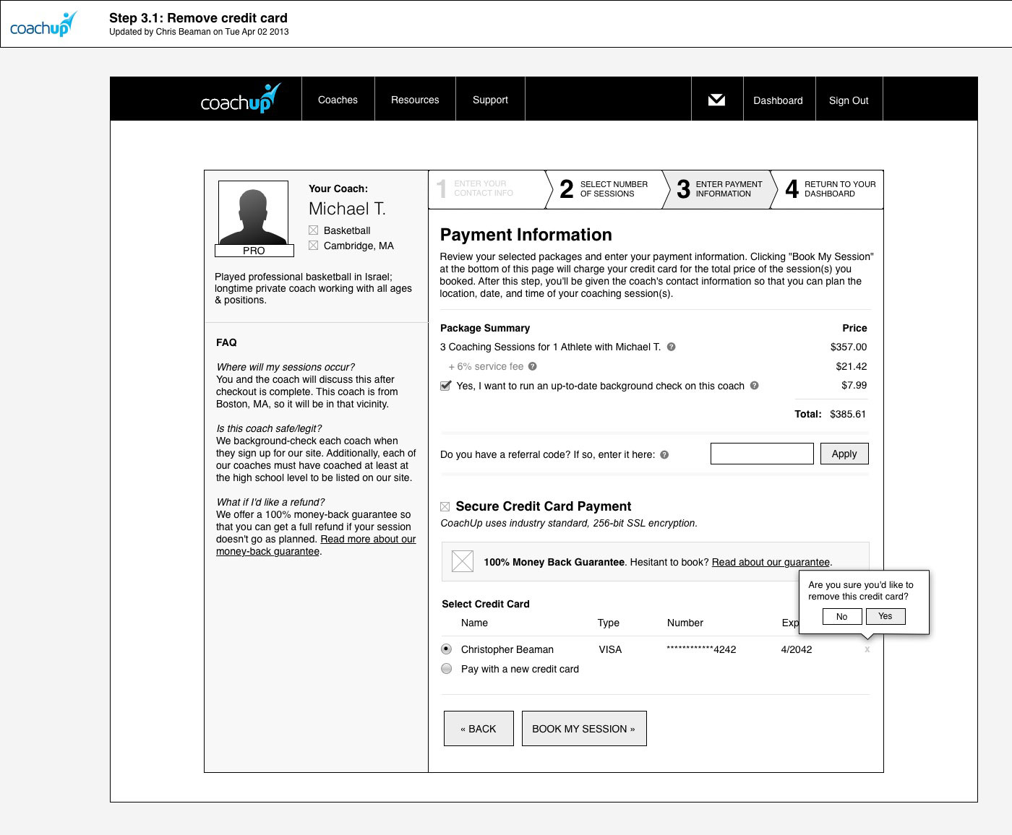Open Read about our guarantee link
The width and height of the screenshot is (1012, 835).
[771, 562]
